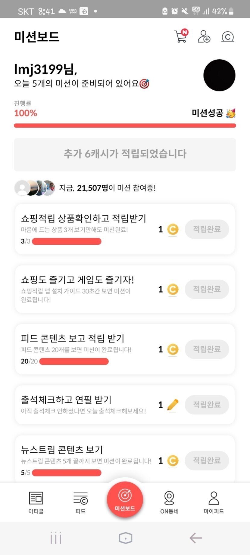Tap 적립완료 for 출석체크 mission
250x555 pixels.
pyautogui.click(x=207, y=405)
